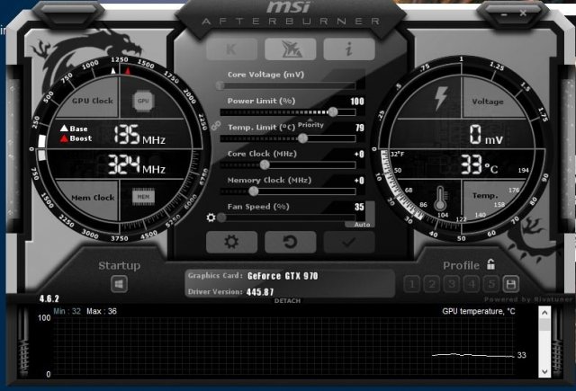Open the information (i) panel
Screen dimensions: 576x391
[x=348, y=49]
